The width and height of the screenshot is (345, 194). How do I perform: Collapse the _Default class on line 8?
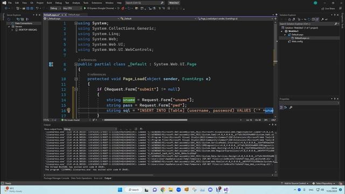(x=76, y=64)
